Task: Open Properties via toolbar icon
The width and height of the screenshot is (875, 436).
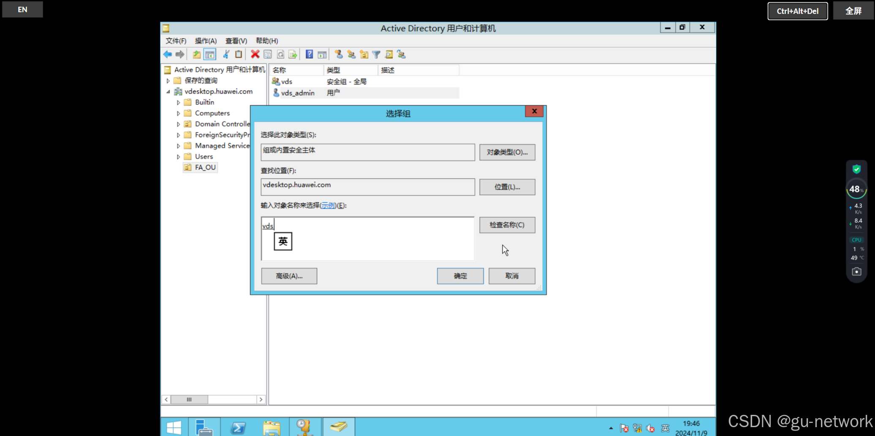Action: pyautogui.click(x=268, y=54)
